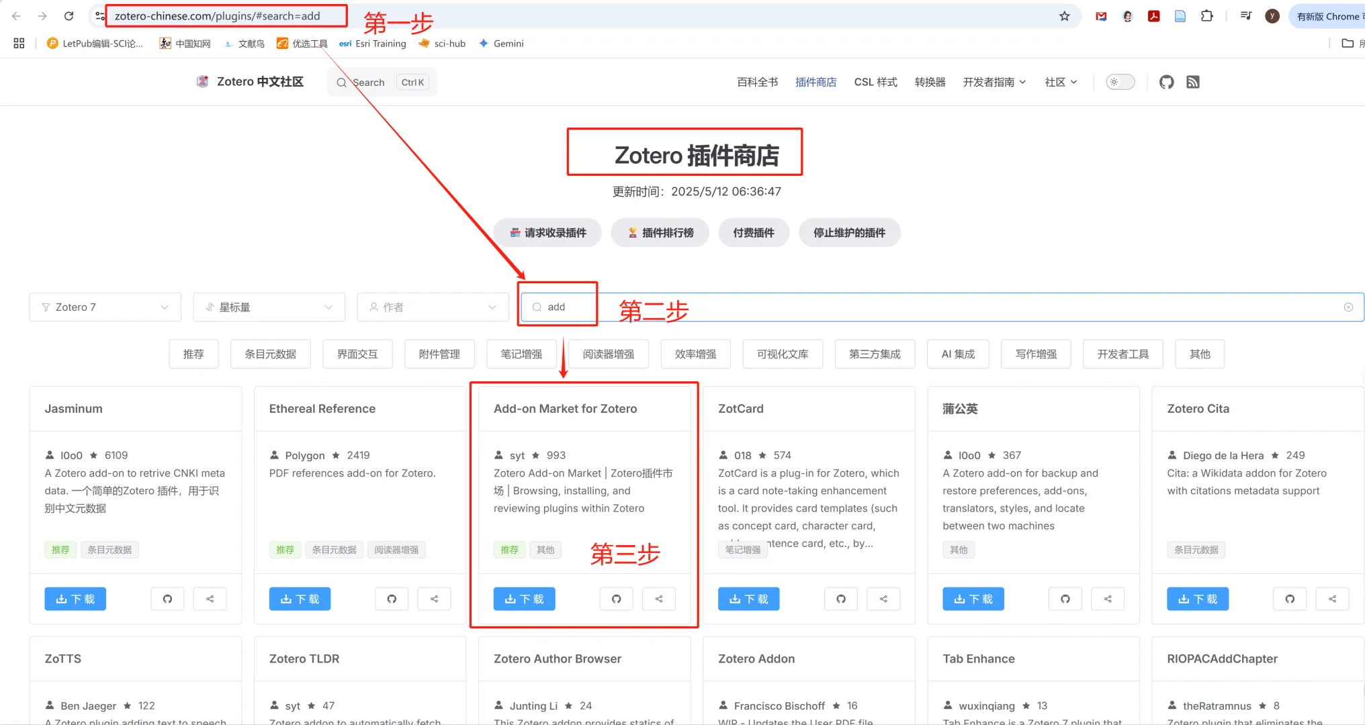
Task: Open the Zotero Chinese GitHub repository icon
Action: click(1167, 82)
